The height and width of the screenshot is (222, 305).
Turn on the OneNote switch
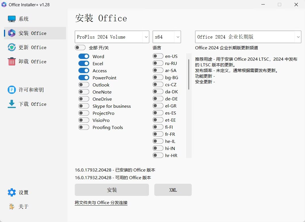[84, 92]
